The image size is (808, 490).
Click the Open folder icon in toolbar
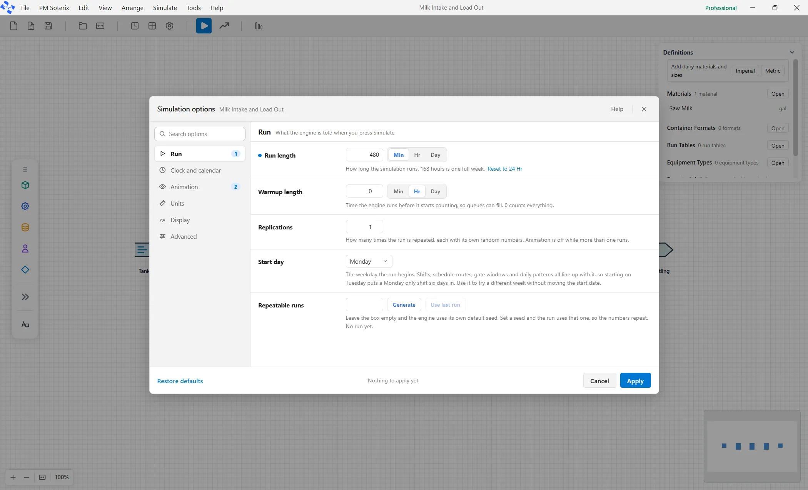(x=83, y=26)
